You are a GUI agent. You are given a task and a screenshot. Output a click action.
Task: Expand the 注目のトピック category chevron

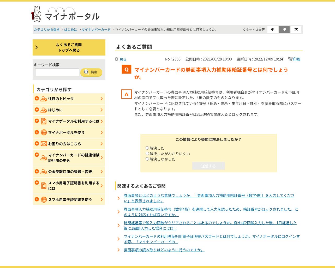[x=101, y=99]
